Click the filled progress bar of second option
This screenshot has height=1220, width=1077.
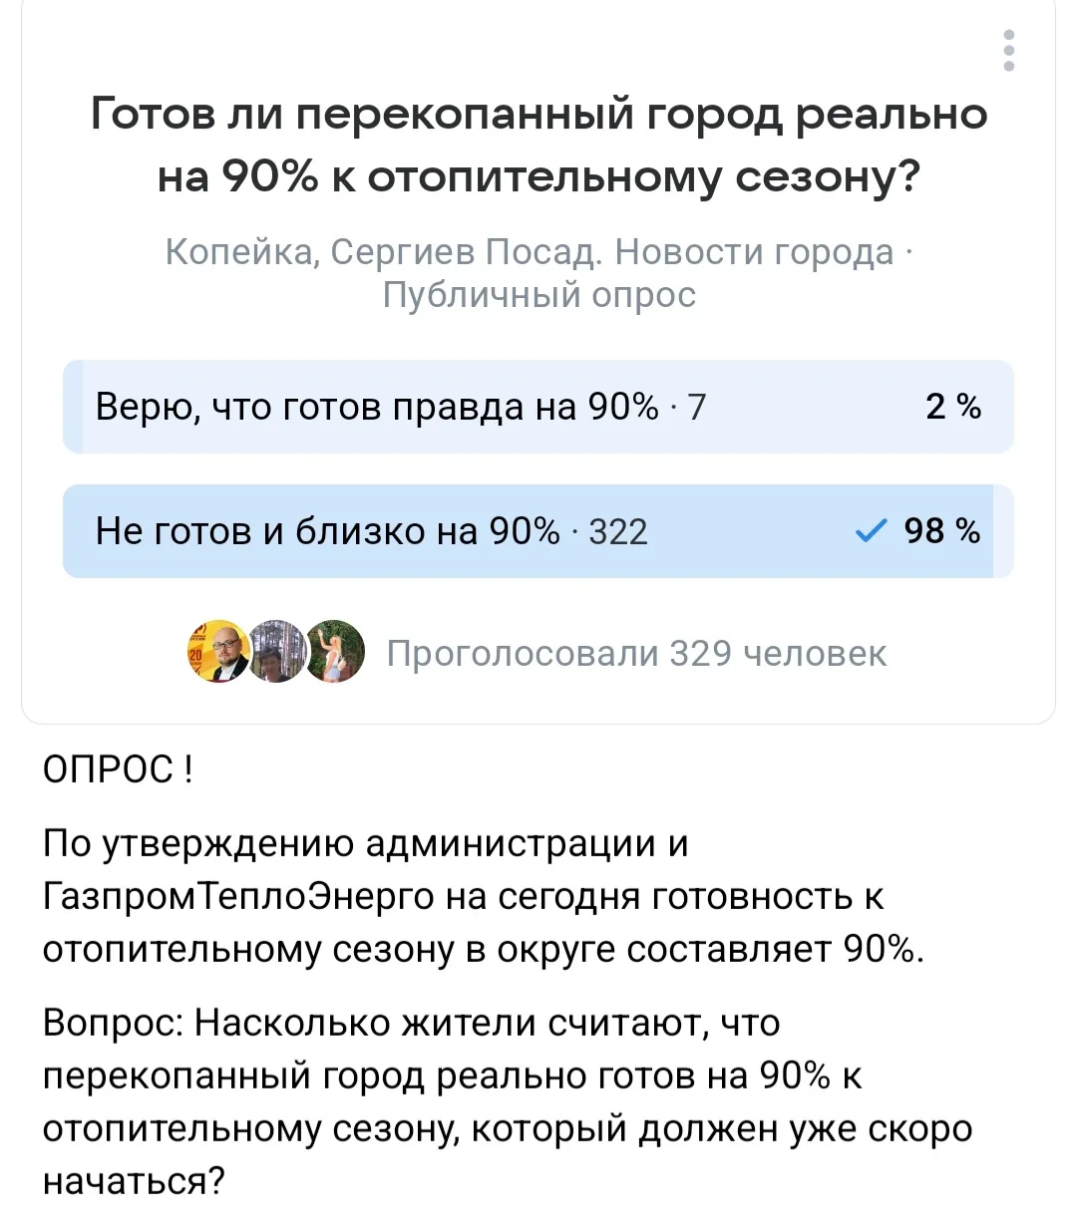click(529, 531)
